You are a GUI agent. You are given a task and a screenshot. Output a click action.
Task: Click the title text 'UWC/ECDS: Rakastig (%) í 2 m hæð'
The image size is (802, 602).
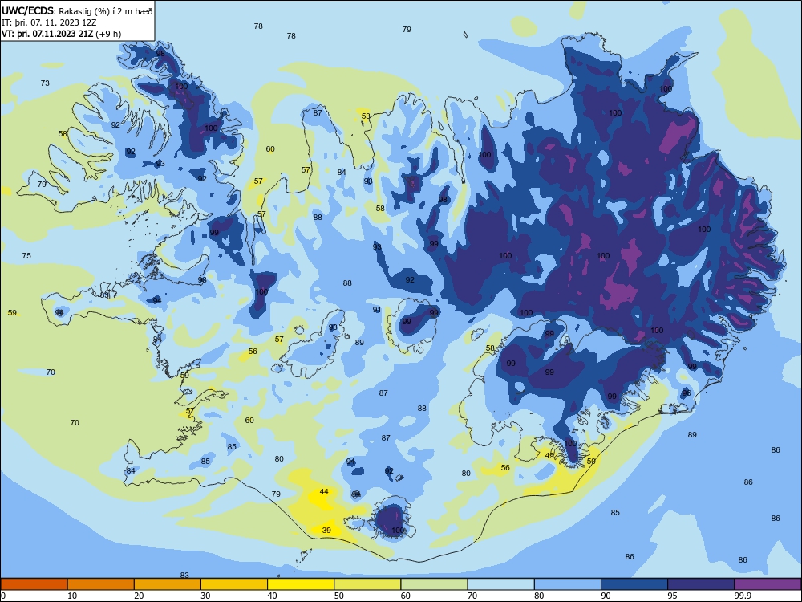point(77,10)
